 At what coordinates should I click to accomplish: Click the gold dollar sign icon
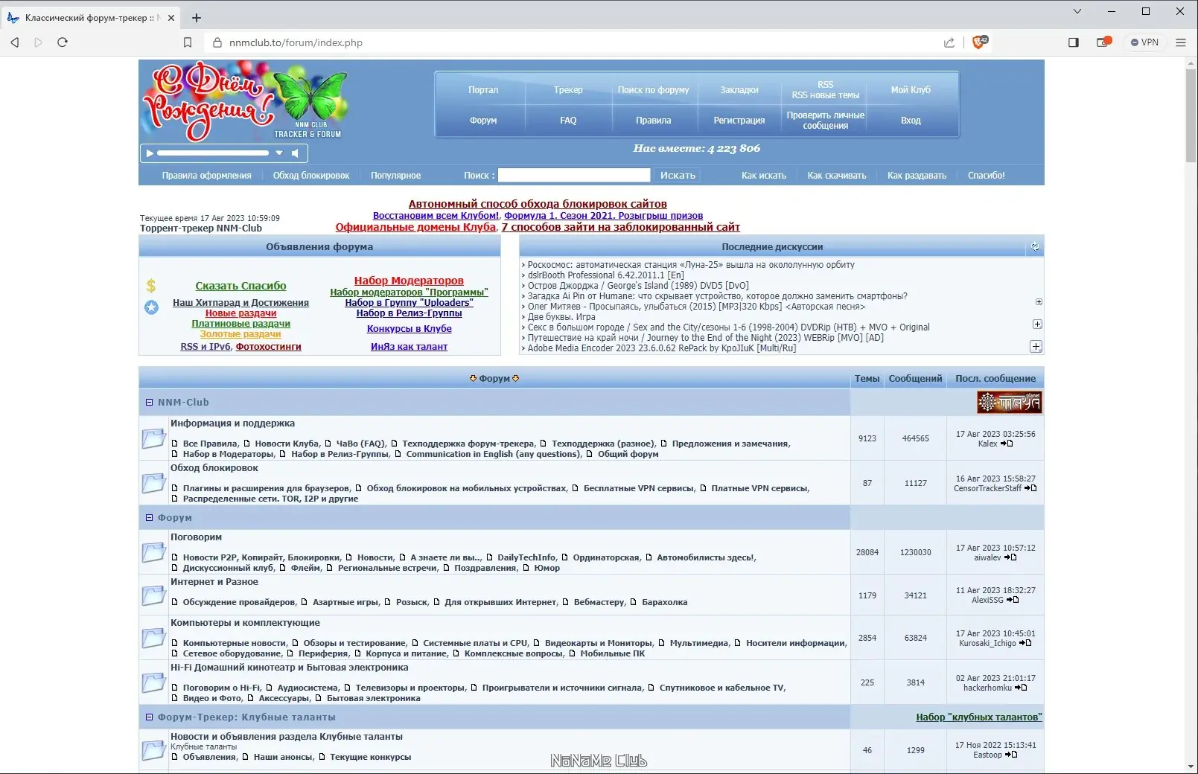(x=151, y=285)
